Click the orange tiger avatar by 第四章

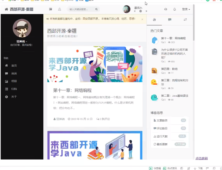coord(154,71)
